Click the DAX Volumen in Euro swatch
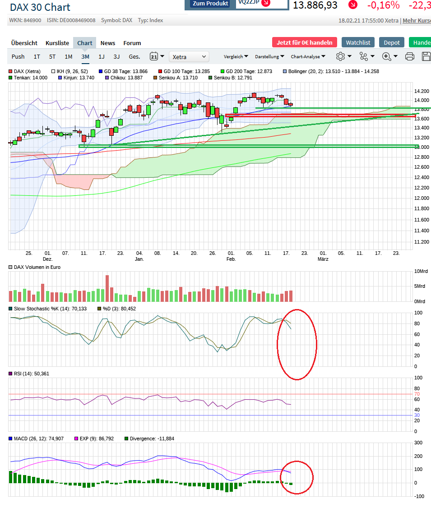This screenshot has width=431, height=508. click(x=10, y=267)
